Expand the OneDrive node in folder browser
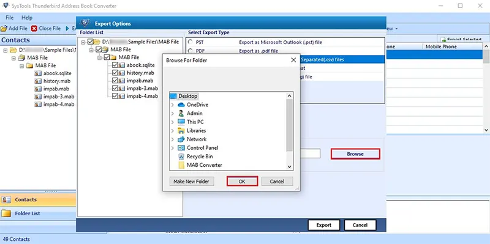The width and height of the screenshot is (490, 244). click(x=173, y=105)
